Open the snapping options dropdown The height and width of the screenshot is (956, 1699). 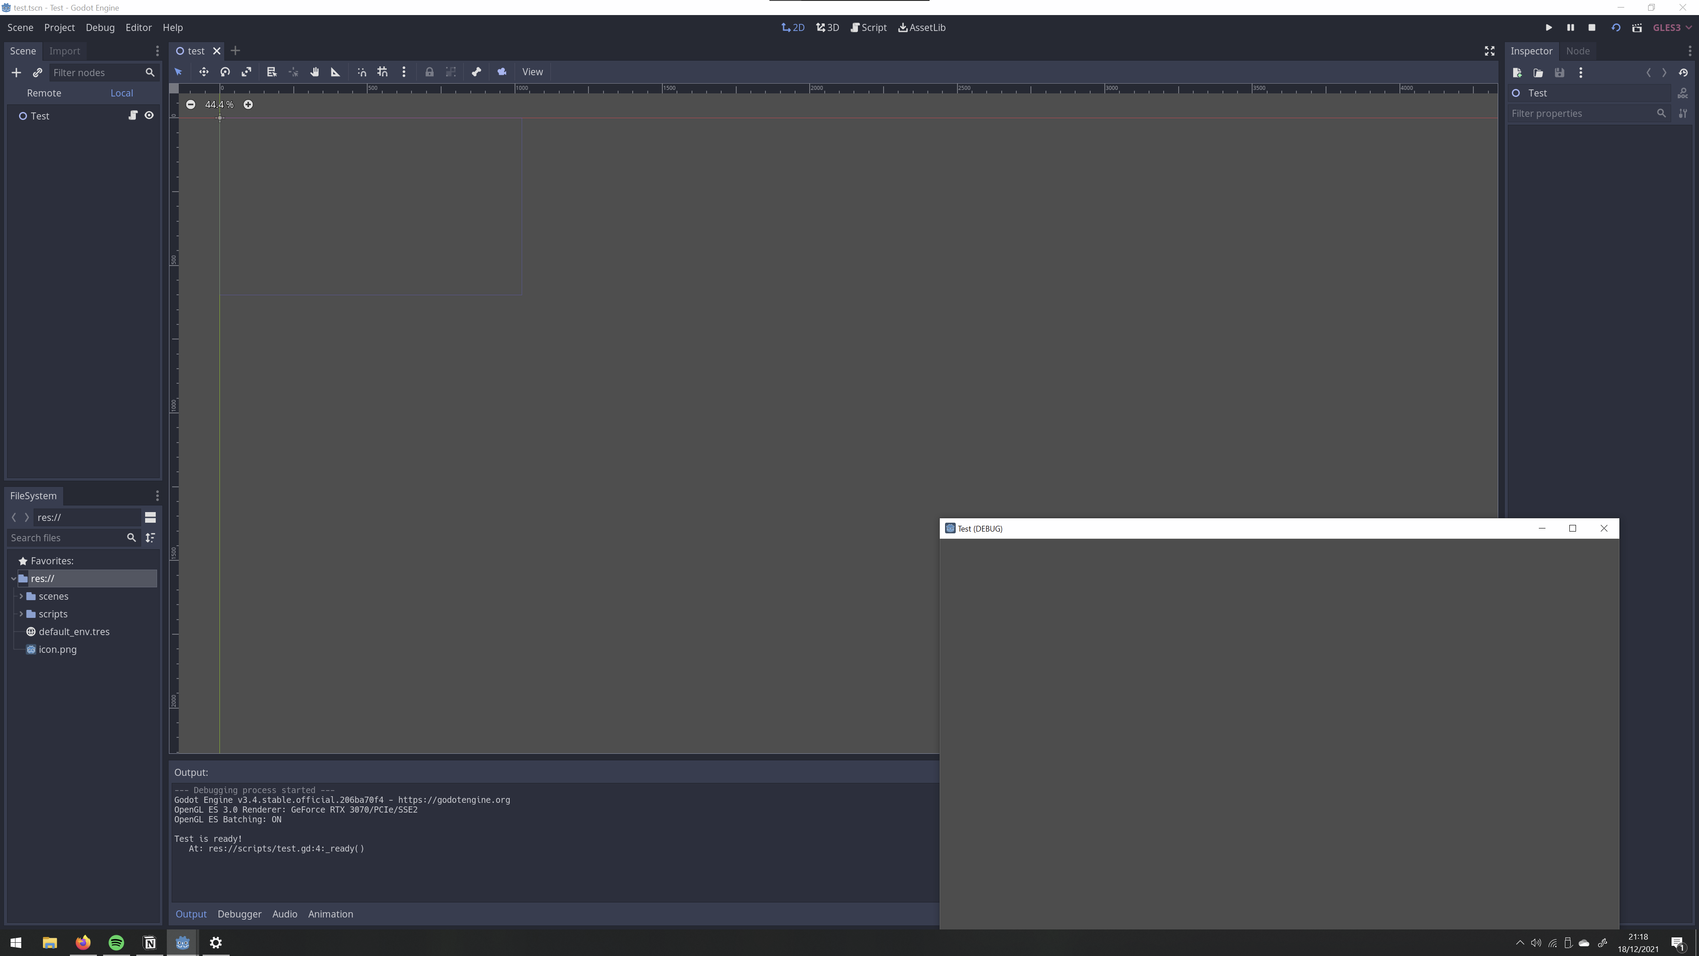tap(404, 72)
